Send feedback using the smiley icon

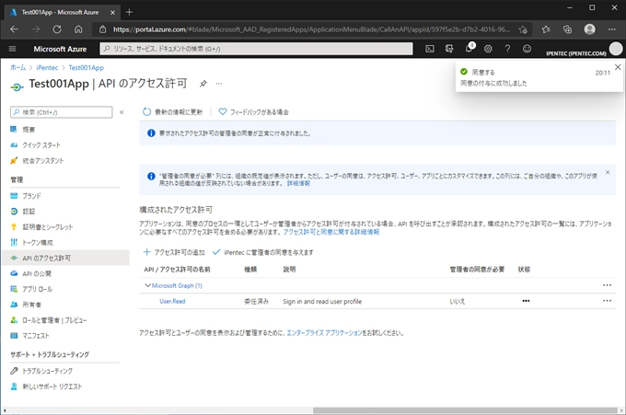click(527, 49)
